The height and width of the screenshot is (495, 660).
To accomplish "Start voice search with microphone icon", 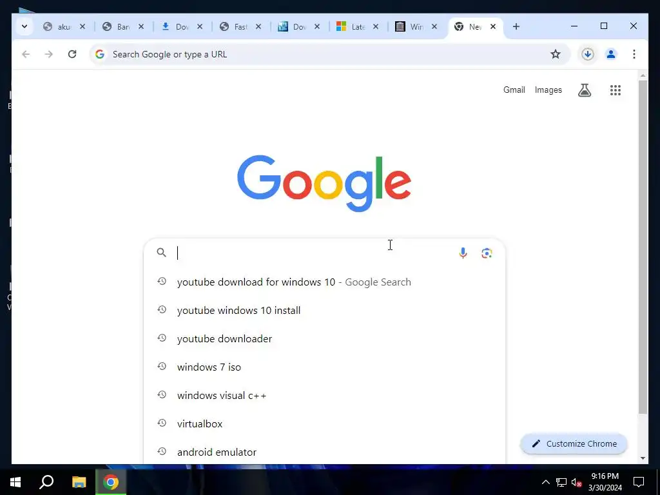I will pyautogui.click(x=463, y=253).
